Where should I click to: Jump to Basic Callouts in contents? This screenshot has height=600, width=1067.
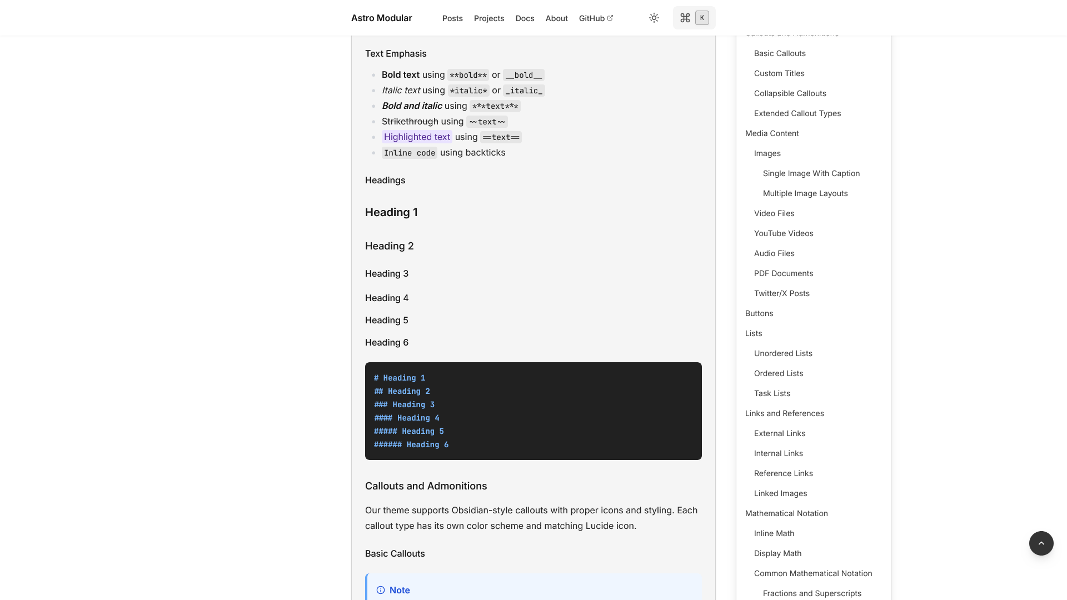pos(780,53)
